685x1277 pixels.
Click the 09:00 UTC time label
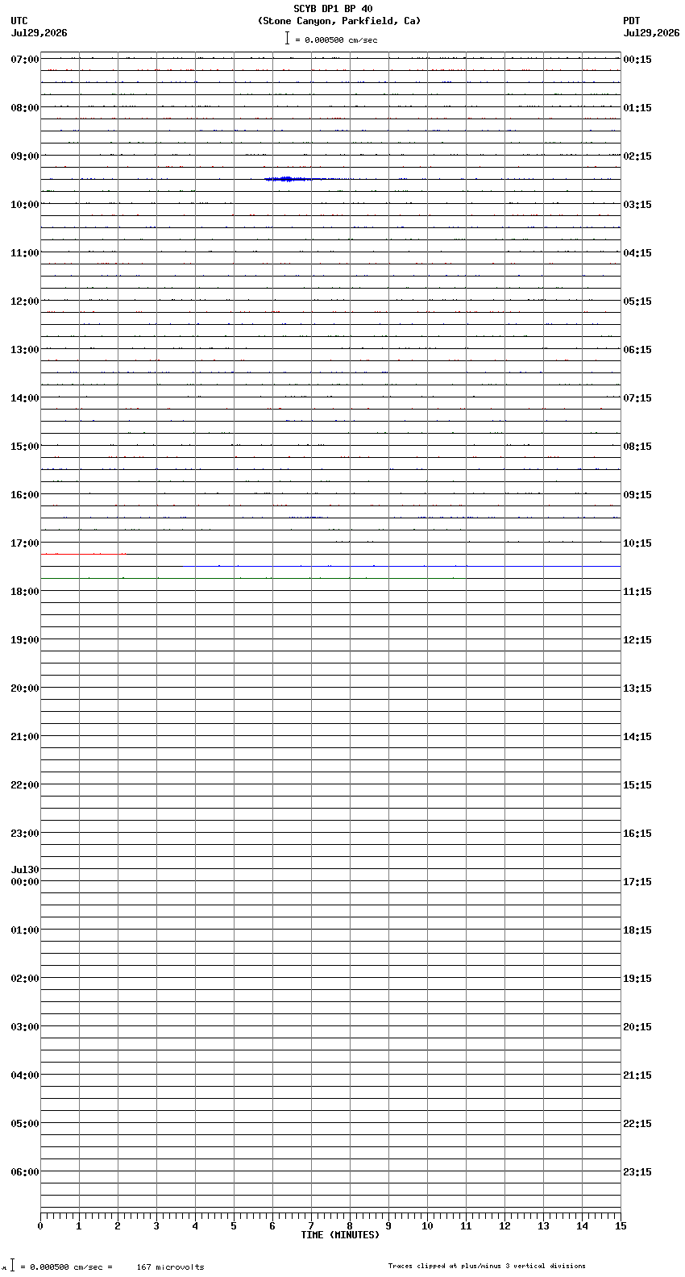click(25, 156)
